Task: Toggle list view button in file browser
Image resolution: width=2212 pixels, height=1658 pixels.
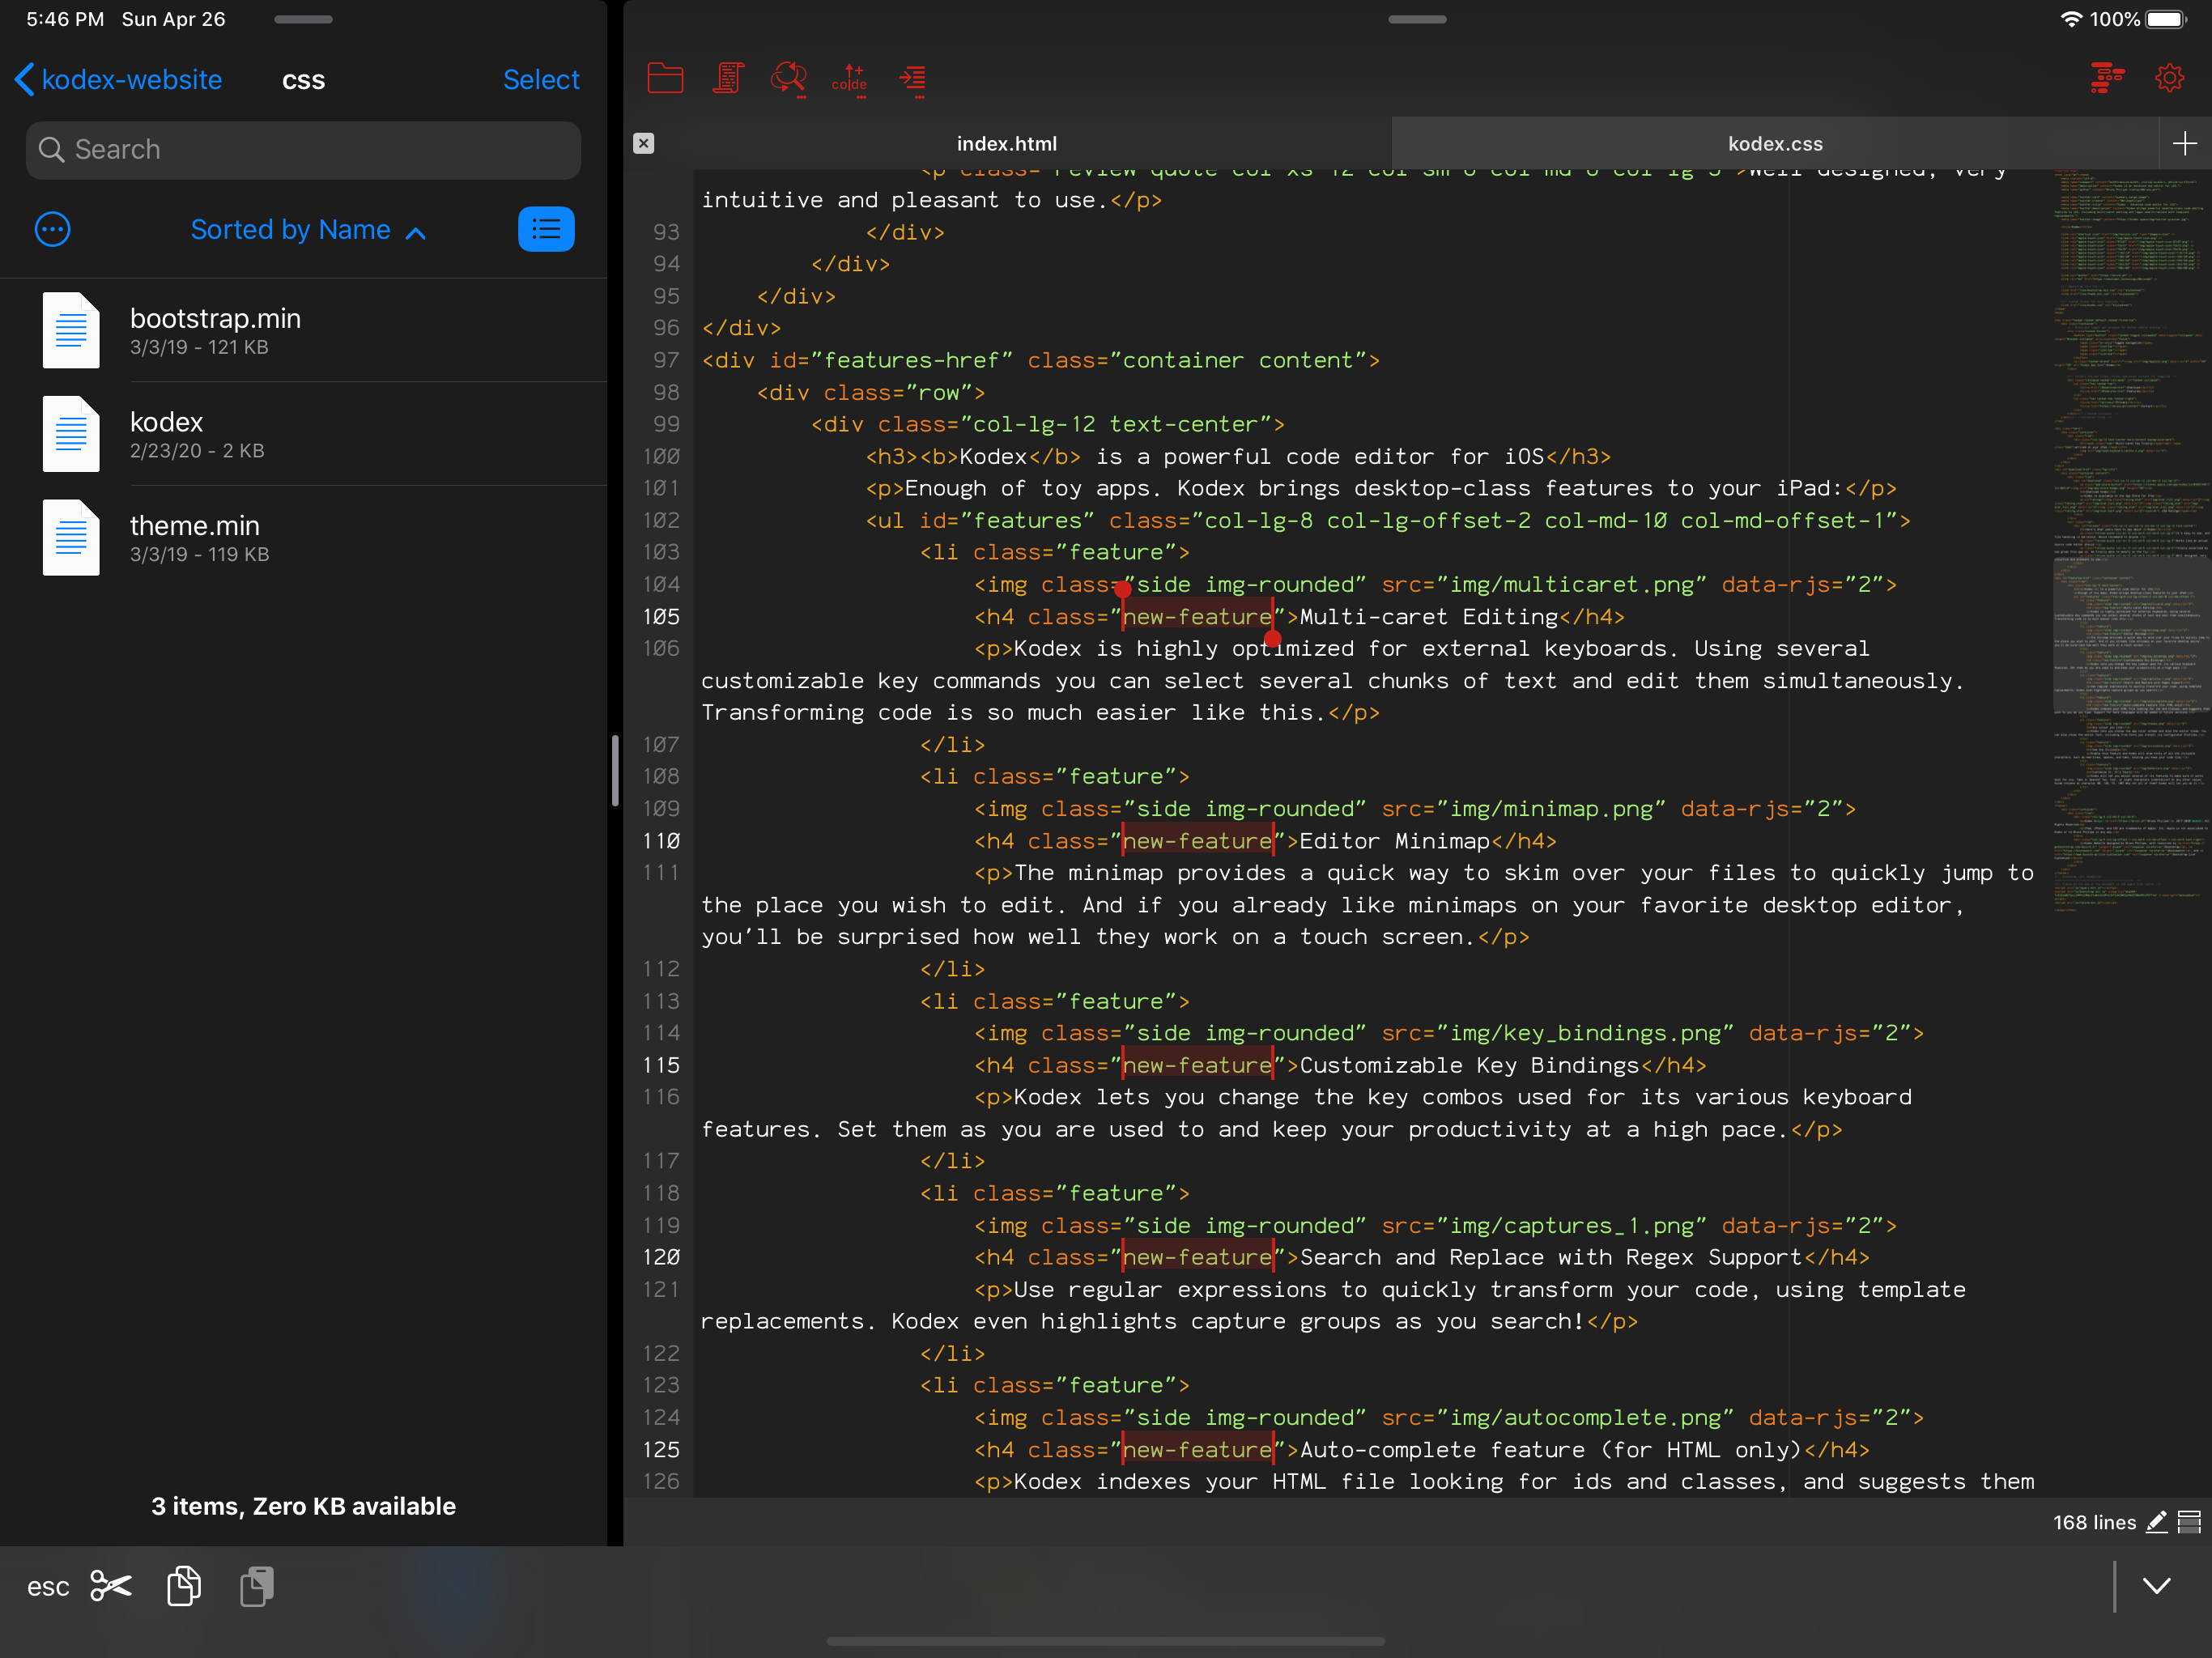Action: pos(546,229)
